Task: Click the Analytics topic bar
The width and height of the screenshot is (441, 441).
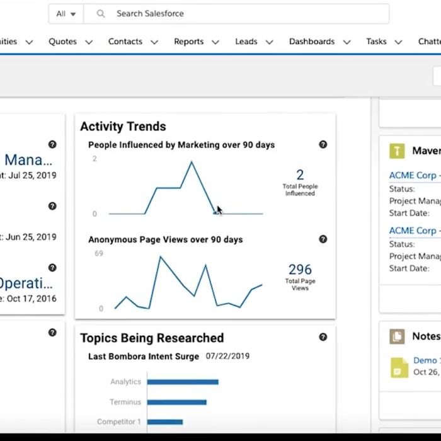Action: (183, 382)
